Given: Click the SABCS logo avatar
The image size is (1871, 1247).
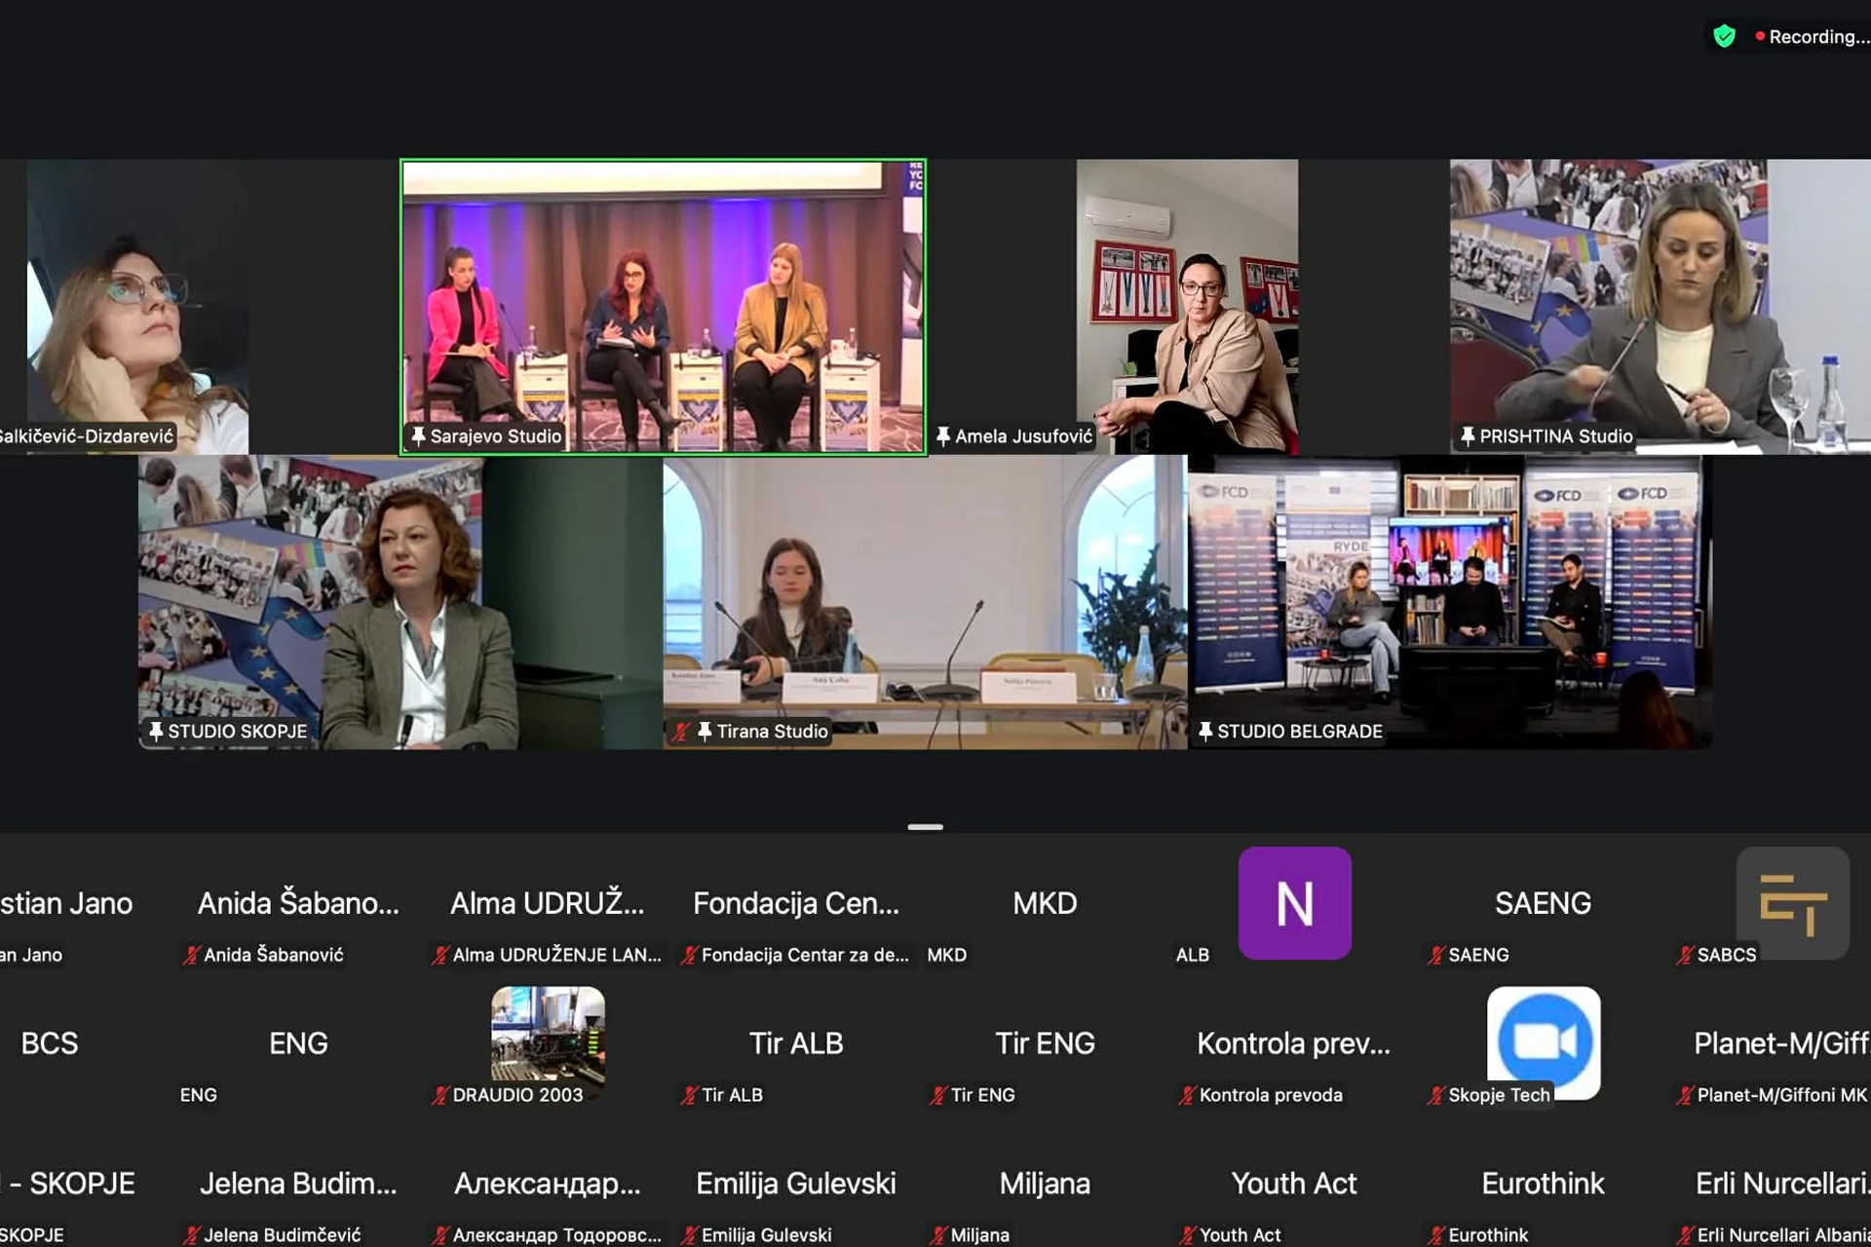Looking at the screenshot, I should coord(1792,903).
